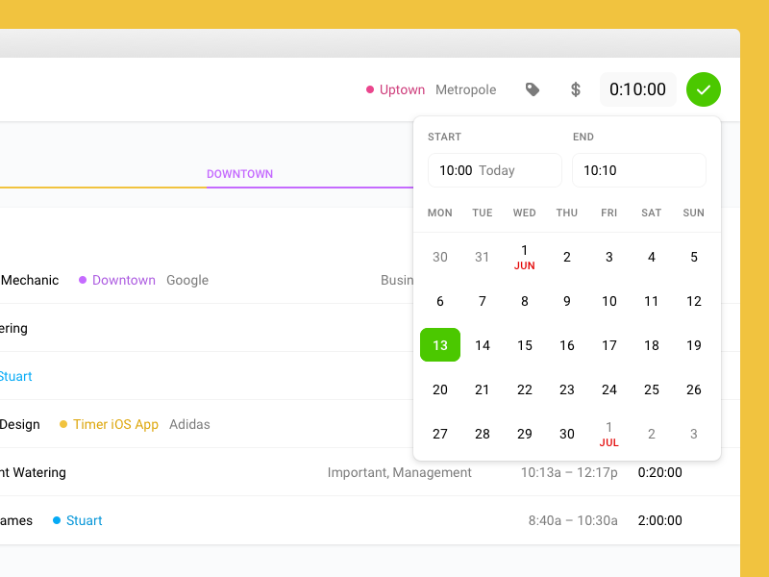Select the highlighted 13 in calendar
Image resolution: width=769 pixels, height=577 pixels.
point(440,345)
